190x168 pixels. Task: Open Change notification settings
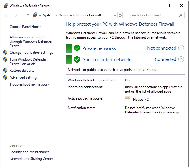tap(31, 53)
